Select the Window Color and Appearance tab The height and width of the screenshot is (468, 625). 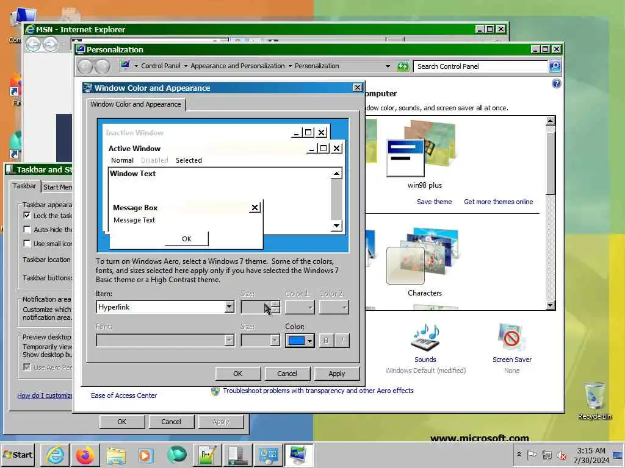(x=135, y=104)
